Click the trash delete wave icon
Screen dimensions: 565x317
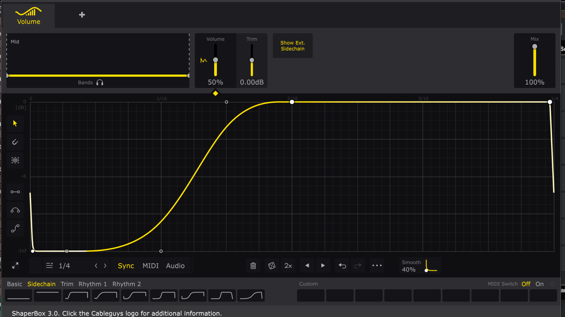click(253, 266)
